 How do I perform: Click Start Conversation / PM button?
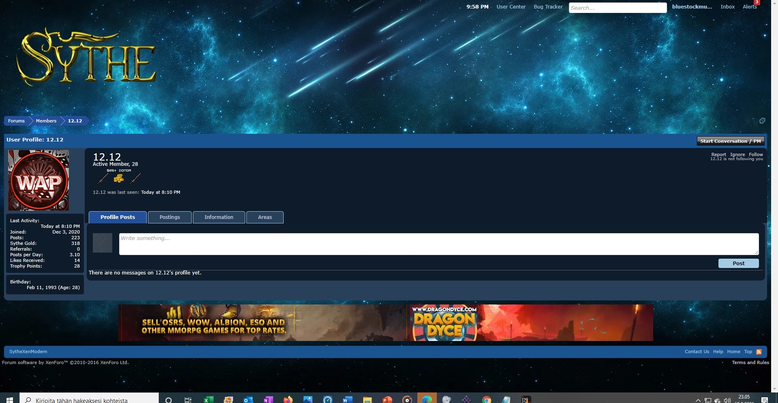[731, 141]
